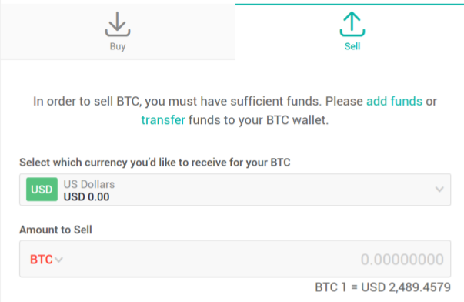Image resolution: width=464 pixels, height=302 pixels.
Task: Open the transfer funds link
Action: click(163, 120)
